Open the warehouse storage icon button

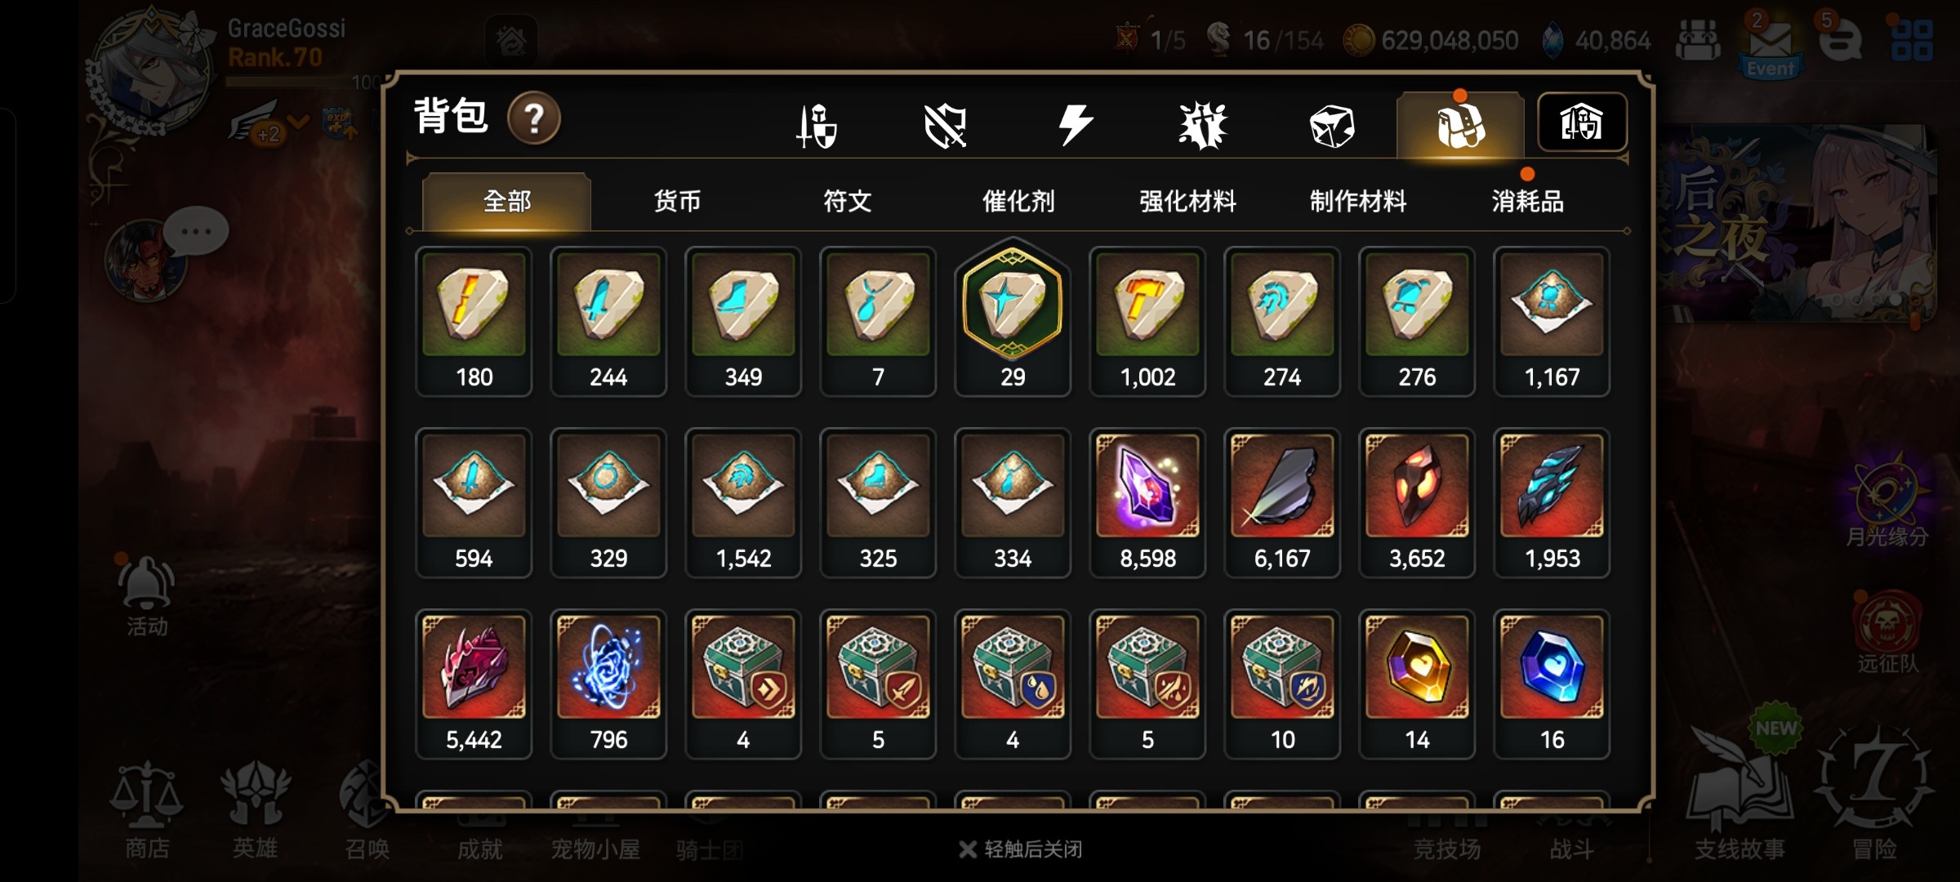[1582, 122]
